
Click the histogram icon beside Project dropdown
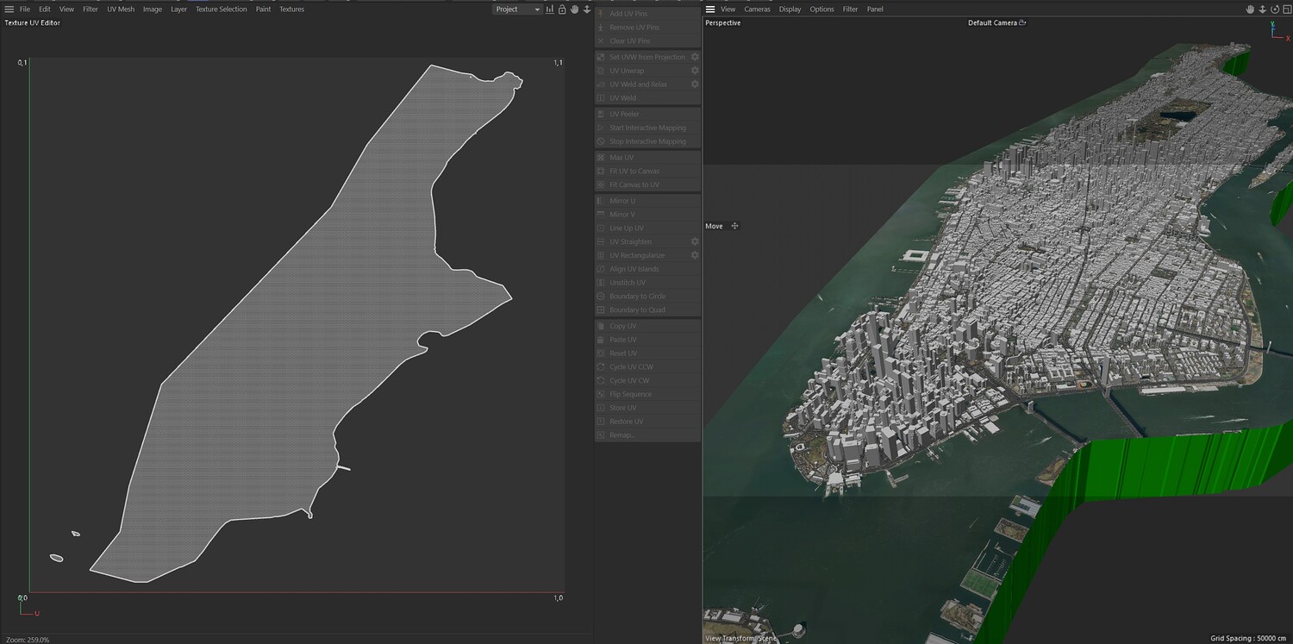(550, 9)
